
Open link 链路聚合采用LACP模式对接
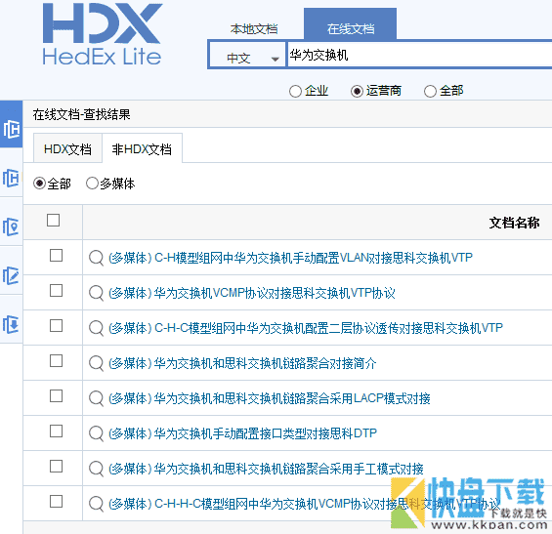pyautogui.click(x=270, y=398)
